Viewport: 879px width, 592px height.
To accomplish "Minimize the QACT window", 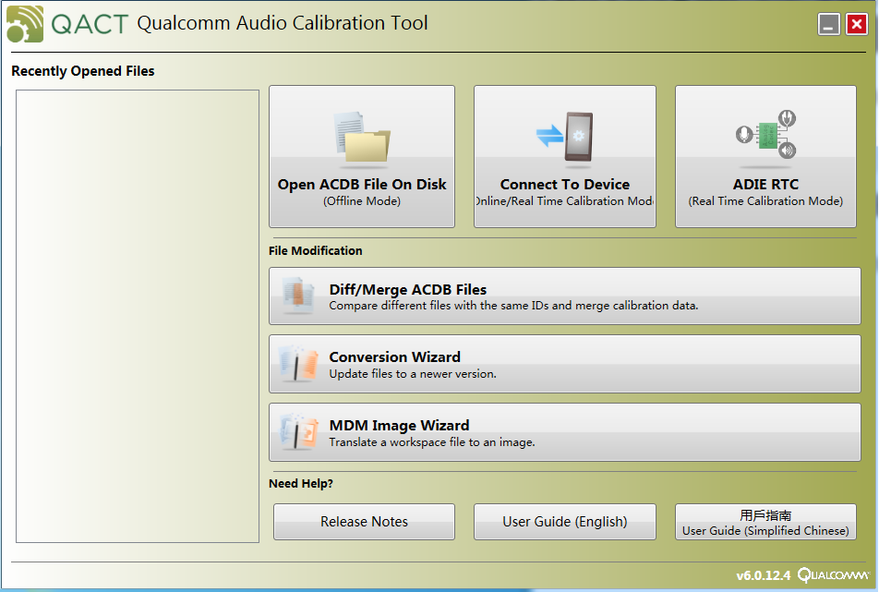I will tap(828, 24).
